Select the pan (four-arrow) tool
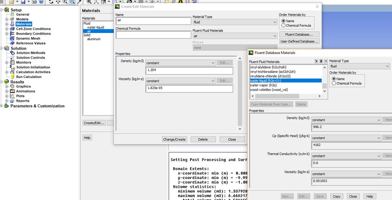 pyautogui.click(x=58, y=2)
